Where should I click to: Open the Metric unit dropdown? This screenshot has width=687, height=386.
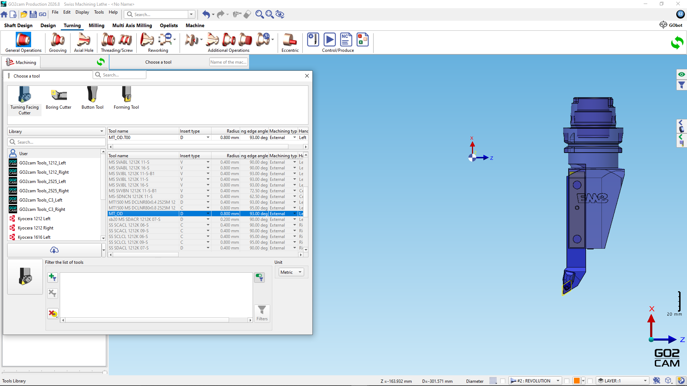(291, 272)
